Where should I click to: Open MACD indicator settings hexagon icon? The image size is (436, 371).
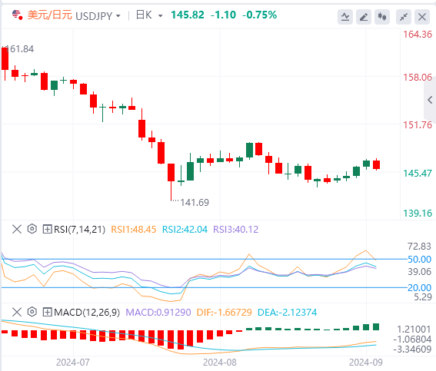[32, 312]
